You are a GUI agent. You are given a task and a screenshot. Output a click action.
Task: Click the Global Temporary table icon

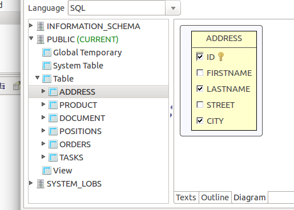coord(47,52)
